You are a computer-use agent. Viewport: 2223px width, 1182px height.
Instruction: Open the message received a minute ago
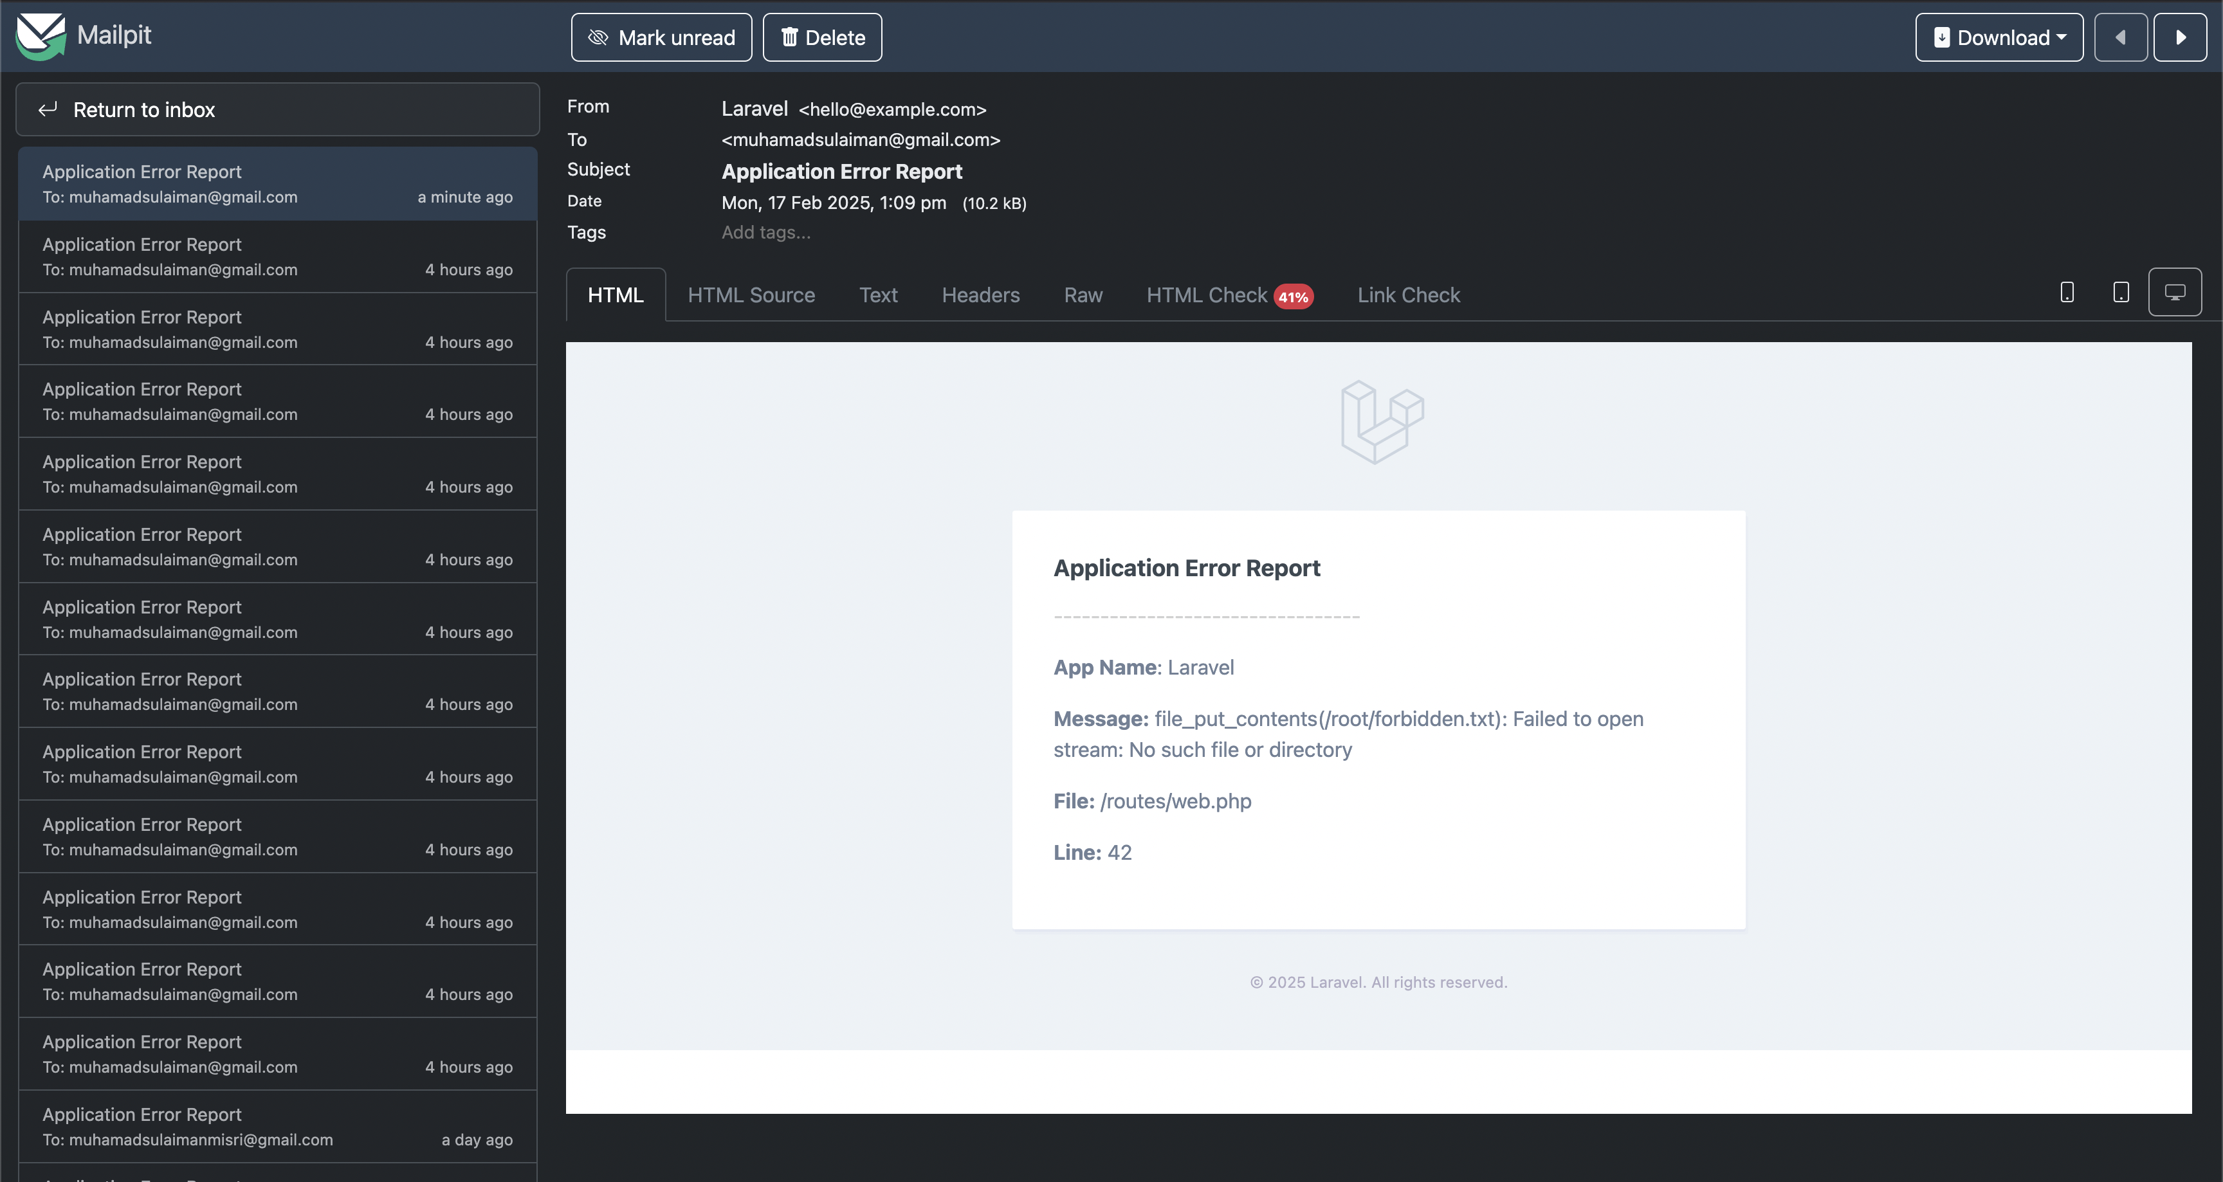click(x=277, y=184)
